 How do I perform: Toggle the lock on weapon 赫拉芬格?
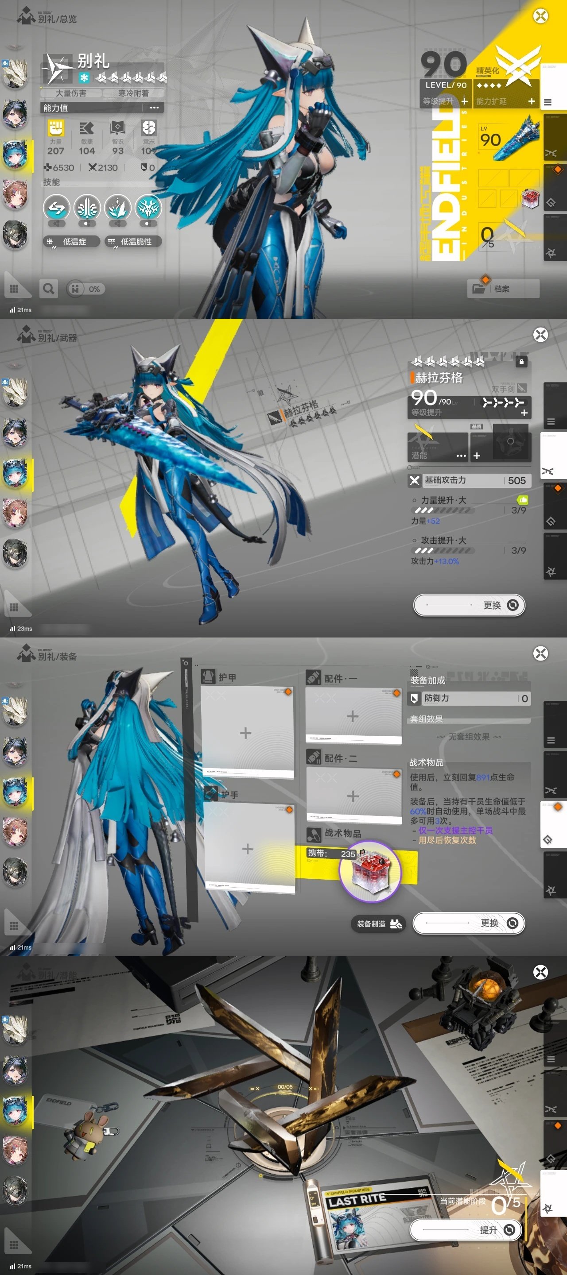[x=521, y=362]
